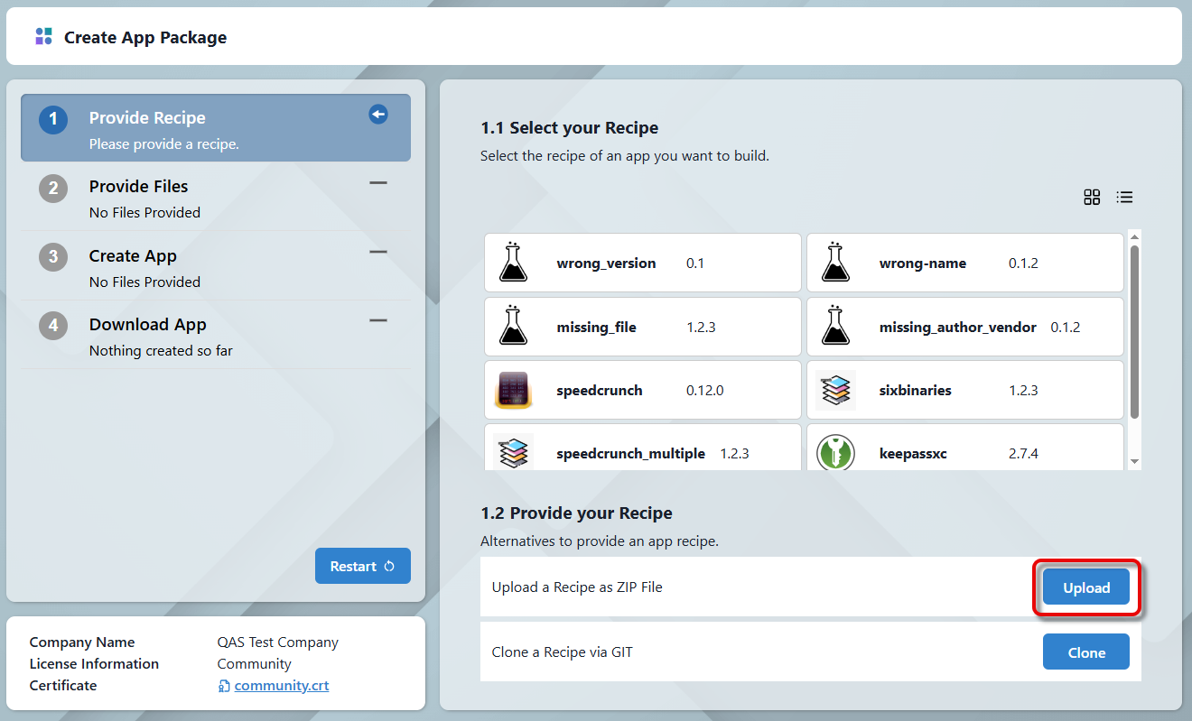Restart the app package wizard
Image resolution: width=1192 pixels, height=721 pixels.
click(362, 566)
